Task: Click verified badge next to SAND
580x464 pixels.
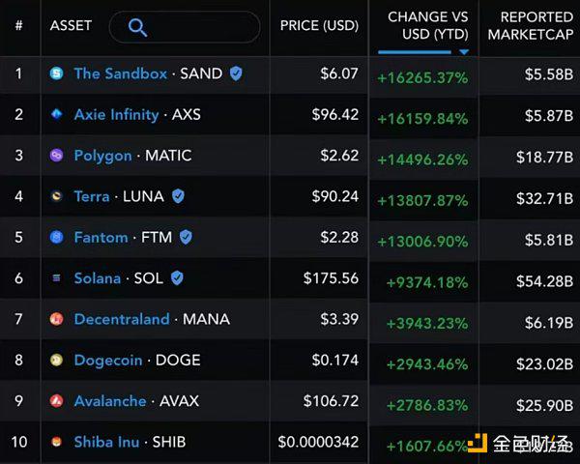Action: pos(236,73)
